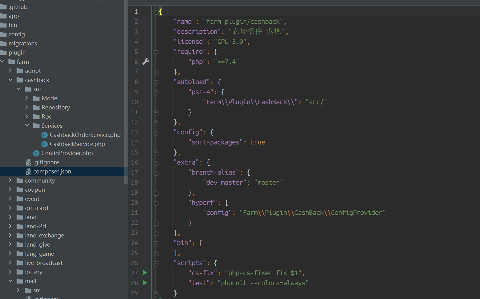The width and height of the screenshot is (480, 299).
Task: Click the Rpc folder icon
Action: [x=36, y=117]
